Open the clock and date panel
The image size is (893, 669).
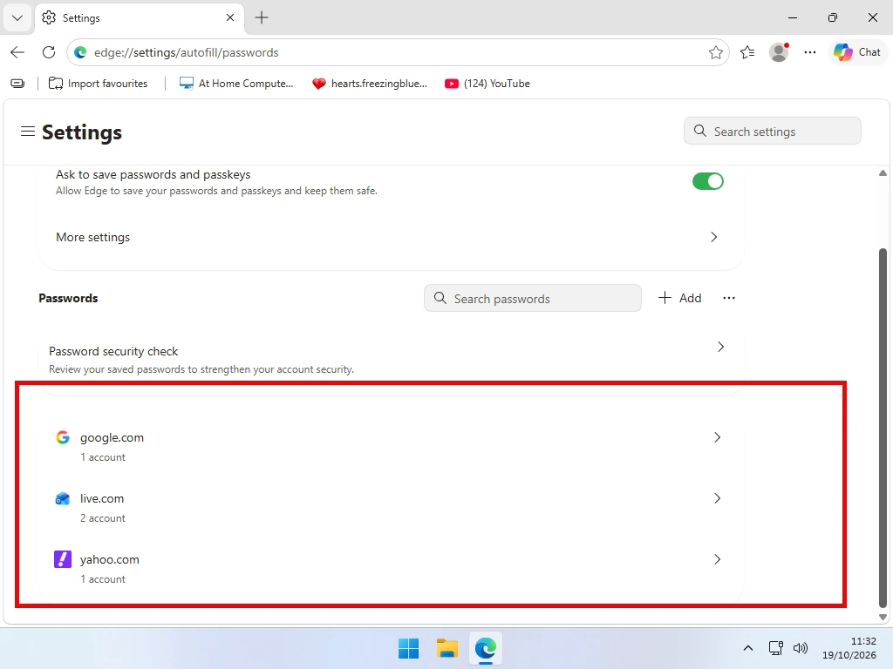[849, 648]
